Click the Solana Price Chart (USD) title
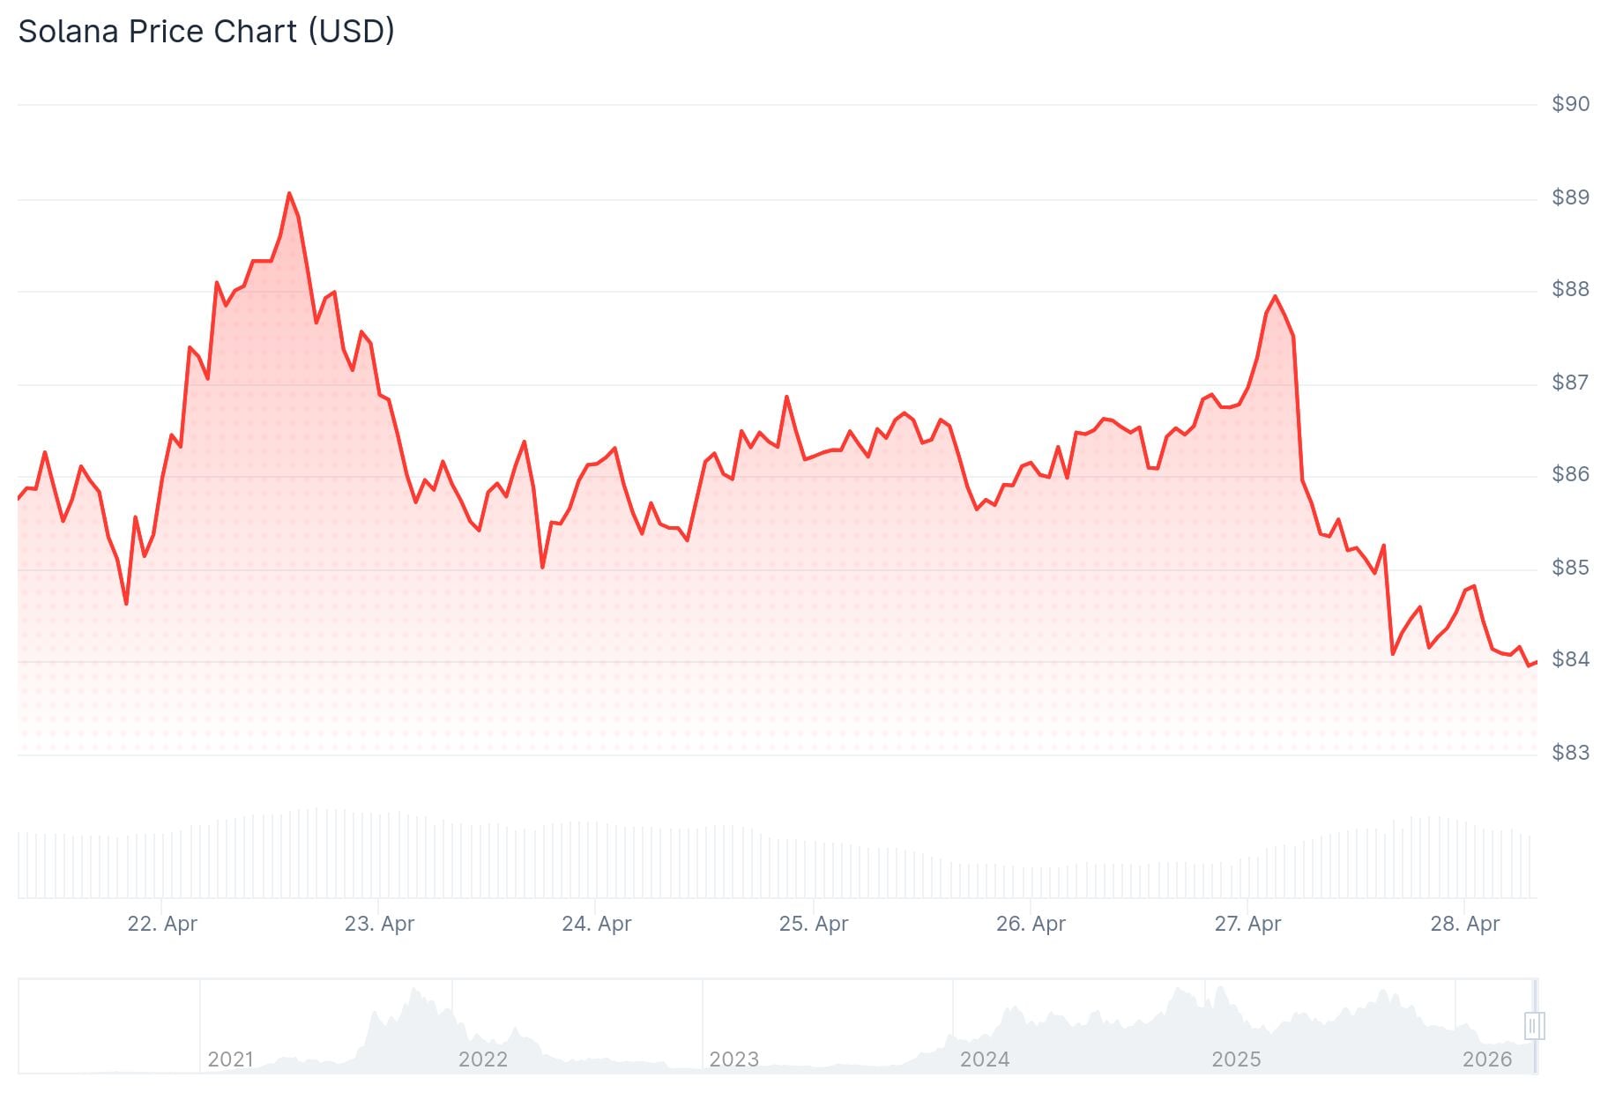The image size is (1608, 1100). 206,32
